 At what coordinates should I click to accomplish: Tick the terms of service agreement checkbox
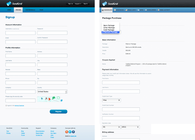[x=6, y=106]
